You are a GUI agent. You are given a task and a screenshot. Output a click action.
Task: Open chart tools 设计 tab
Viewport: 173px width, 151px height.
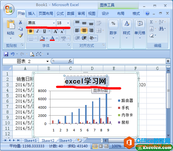coord(105,14)
